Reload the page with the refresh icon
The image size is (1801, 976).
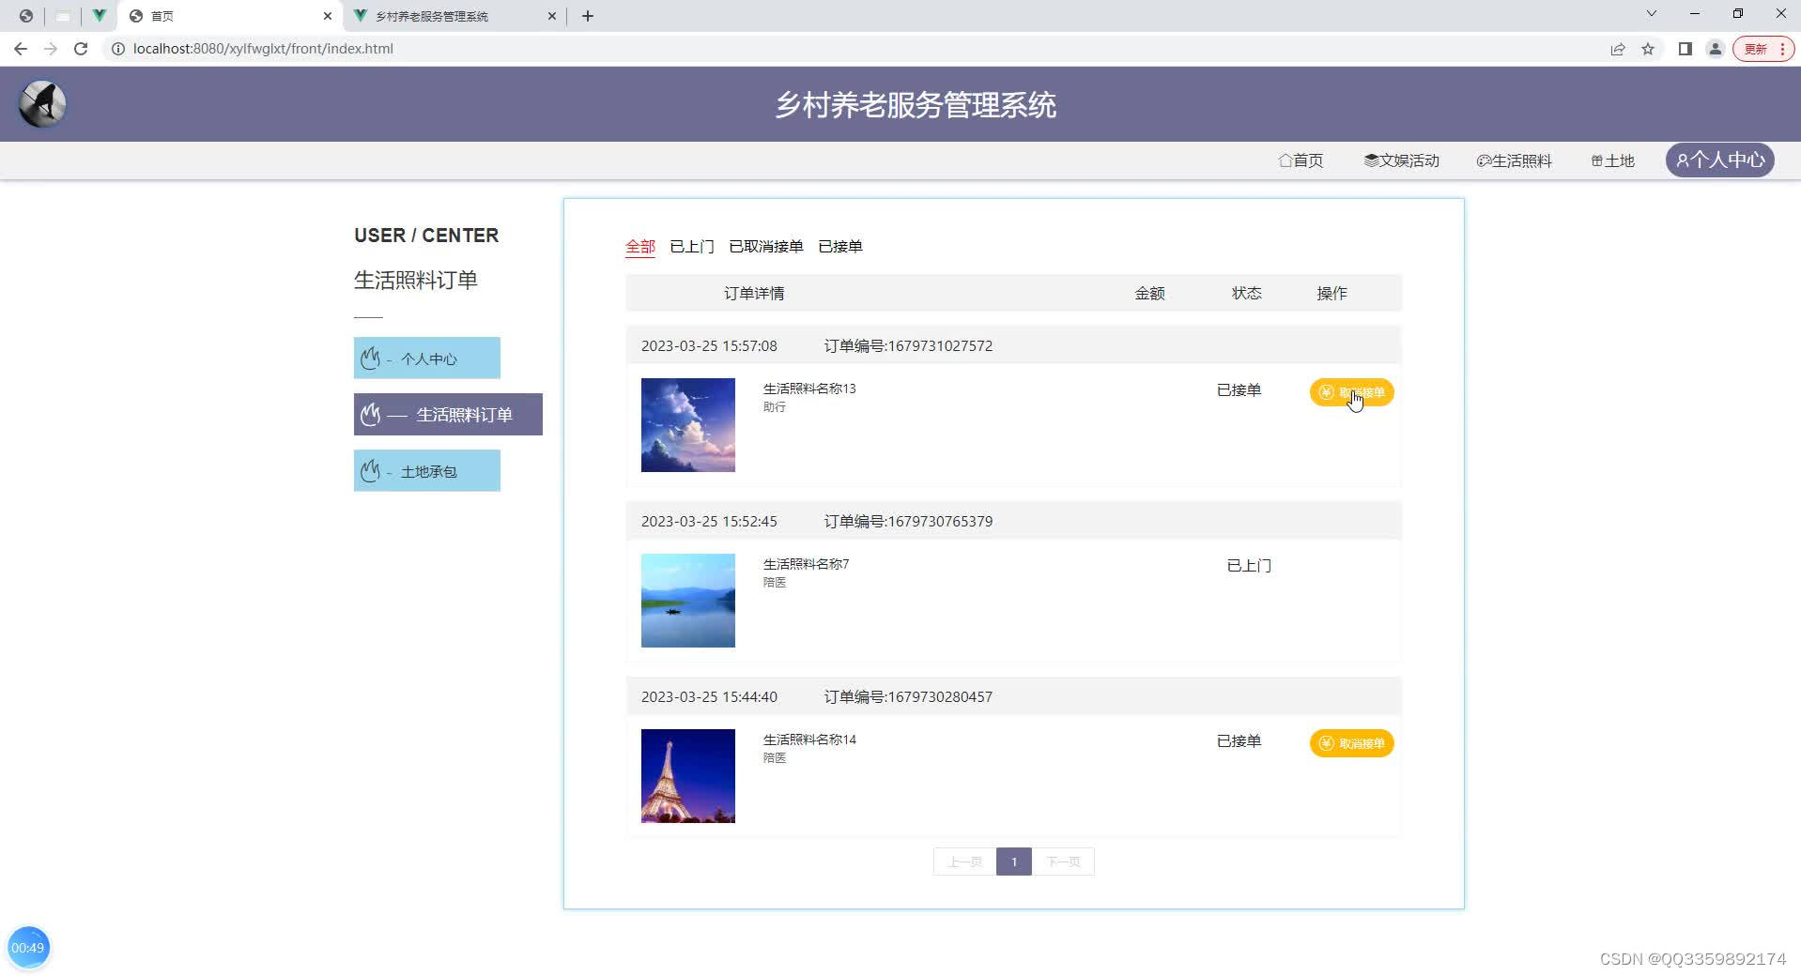click(x=81, y=49)
